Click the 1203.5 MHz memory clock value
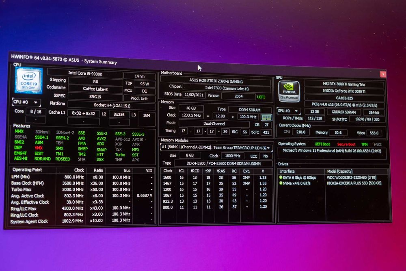 pos(191,115)
